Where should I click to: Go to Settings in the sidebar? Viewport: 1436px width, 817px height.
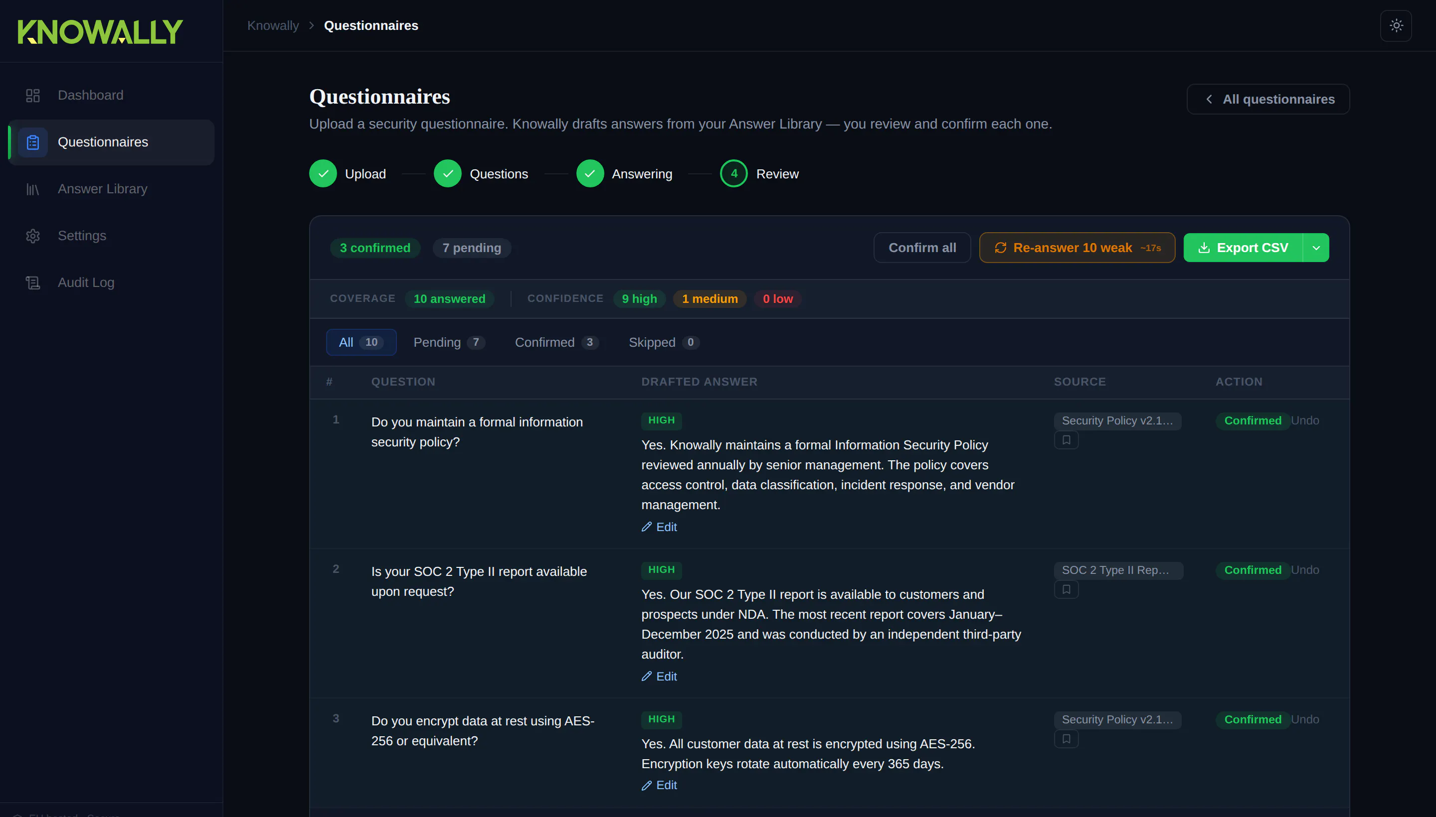111,236
